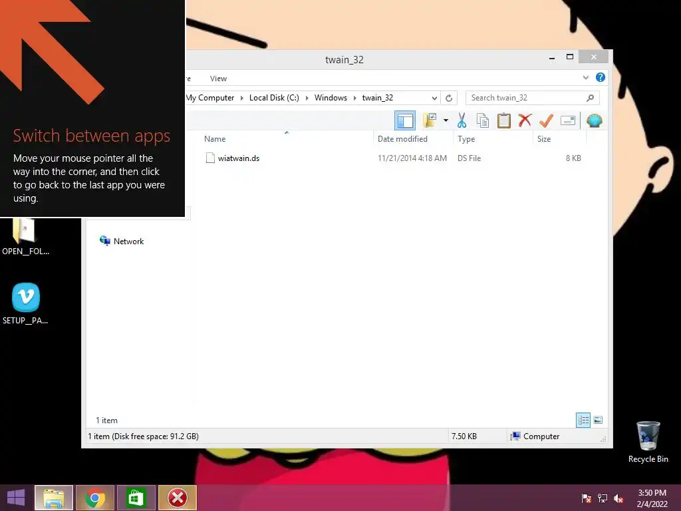Open address bar history dropdown
This screenshot has width=681, height=511.
434,98
